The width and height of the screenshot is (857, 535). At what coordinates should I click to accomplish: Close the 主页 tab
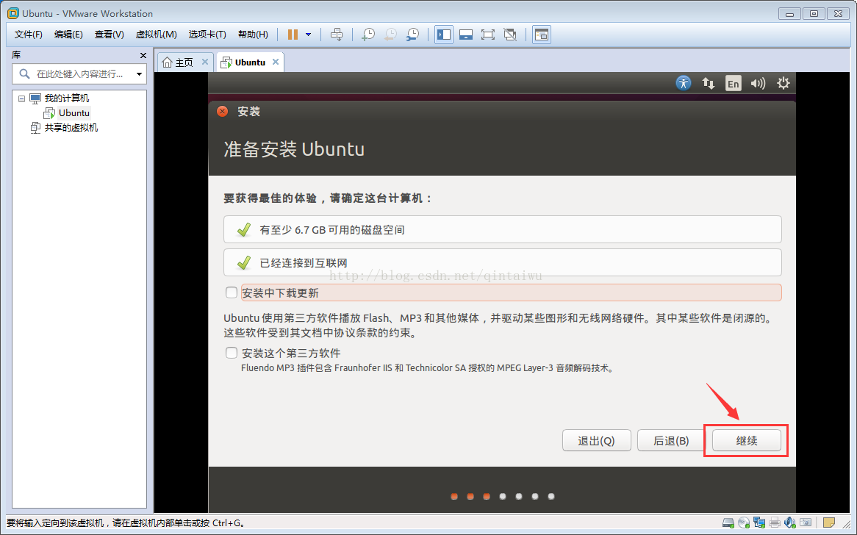[x=205, y=62]
